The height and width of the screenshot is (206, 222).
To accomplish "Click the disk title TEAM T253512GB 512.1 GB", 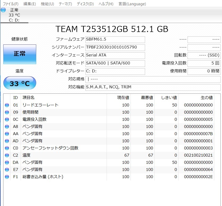I will click(x=112, y=29).
